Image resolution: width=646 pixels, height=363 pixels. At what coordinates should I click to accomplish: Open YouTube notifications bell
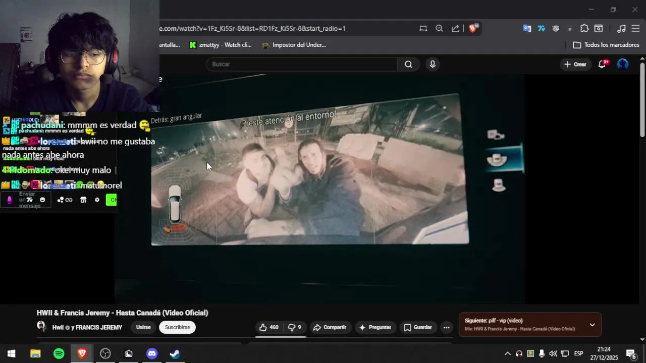coord(602,64)
